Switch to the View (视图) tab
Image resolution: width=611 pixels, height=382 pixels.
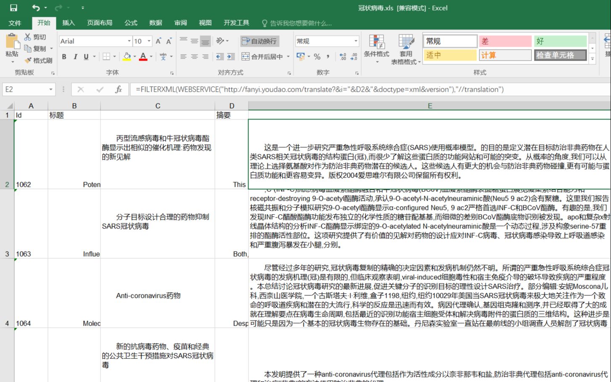pos(205,23)
